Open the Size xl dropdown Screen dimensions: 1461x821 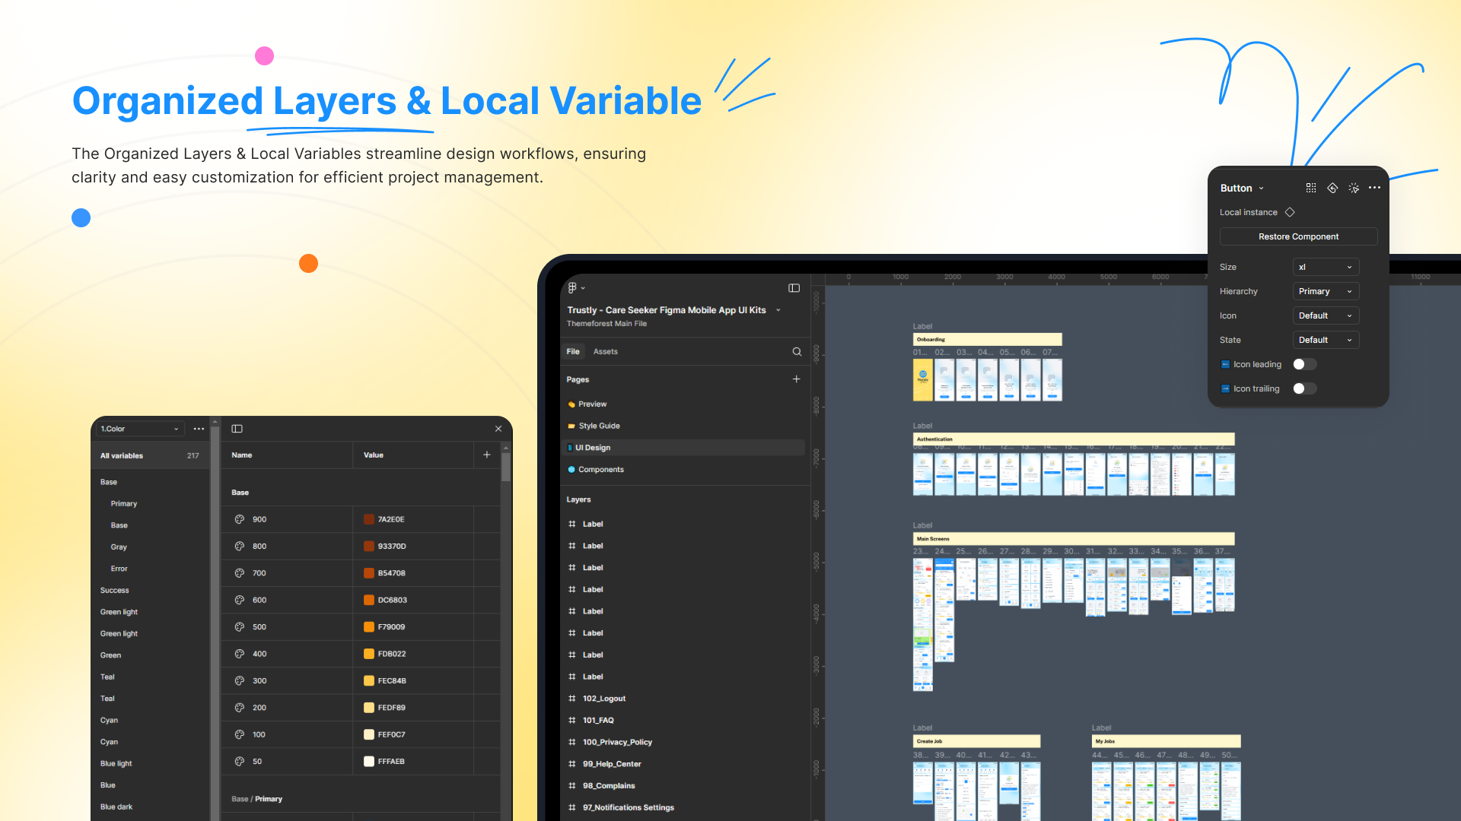(1325, 267)
